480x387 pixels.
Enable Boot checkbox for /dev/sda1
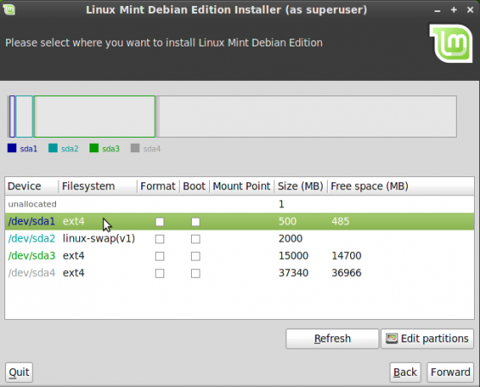click(x=195, y=222)
